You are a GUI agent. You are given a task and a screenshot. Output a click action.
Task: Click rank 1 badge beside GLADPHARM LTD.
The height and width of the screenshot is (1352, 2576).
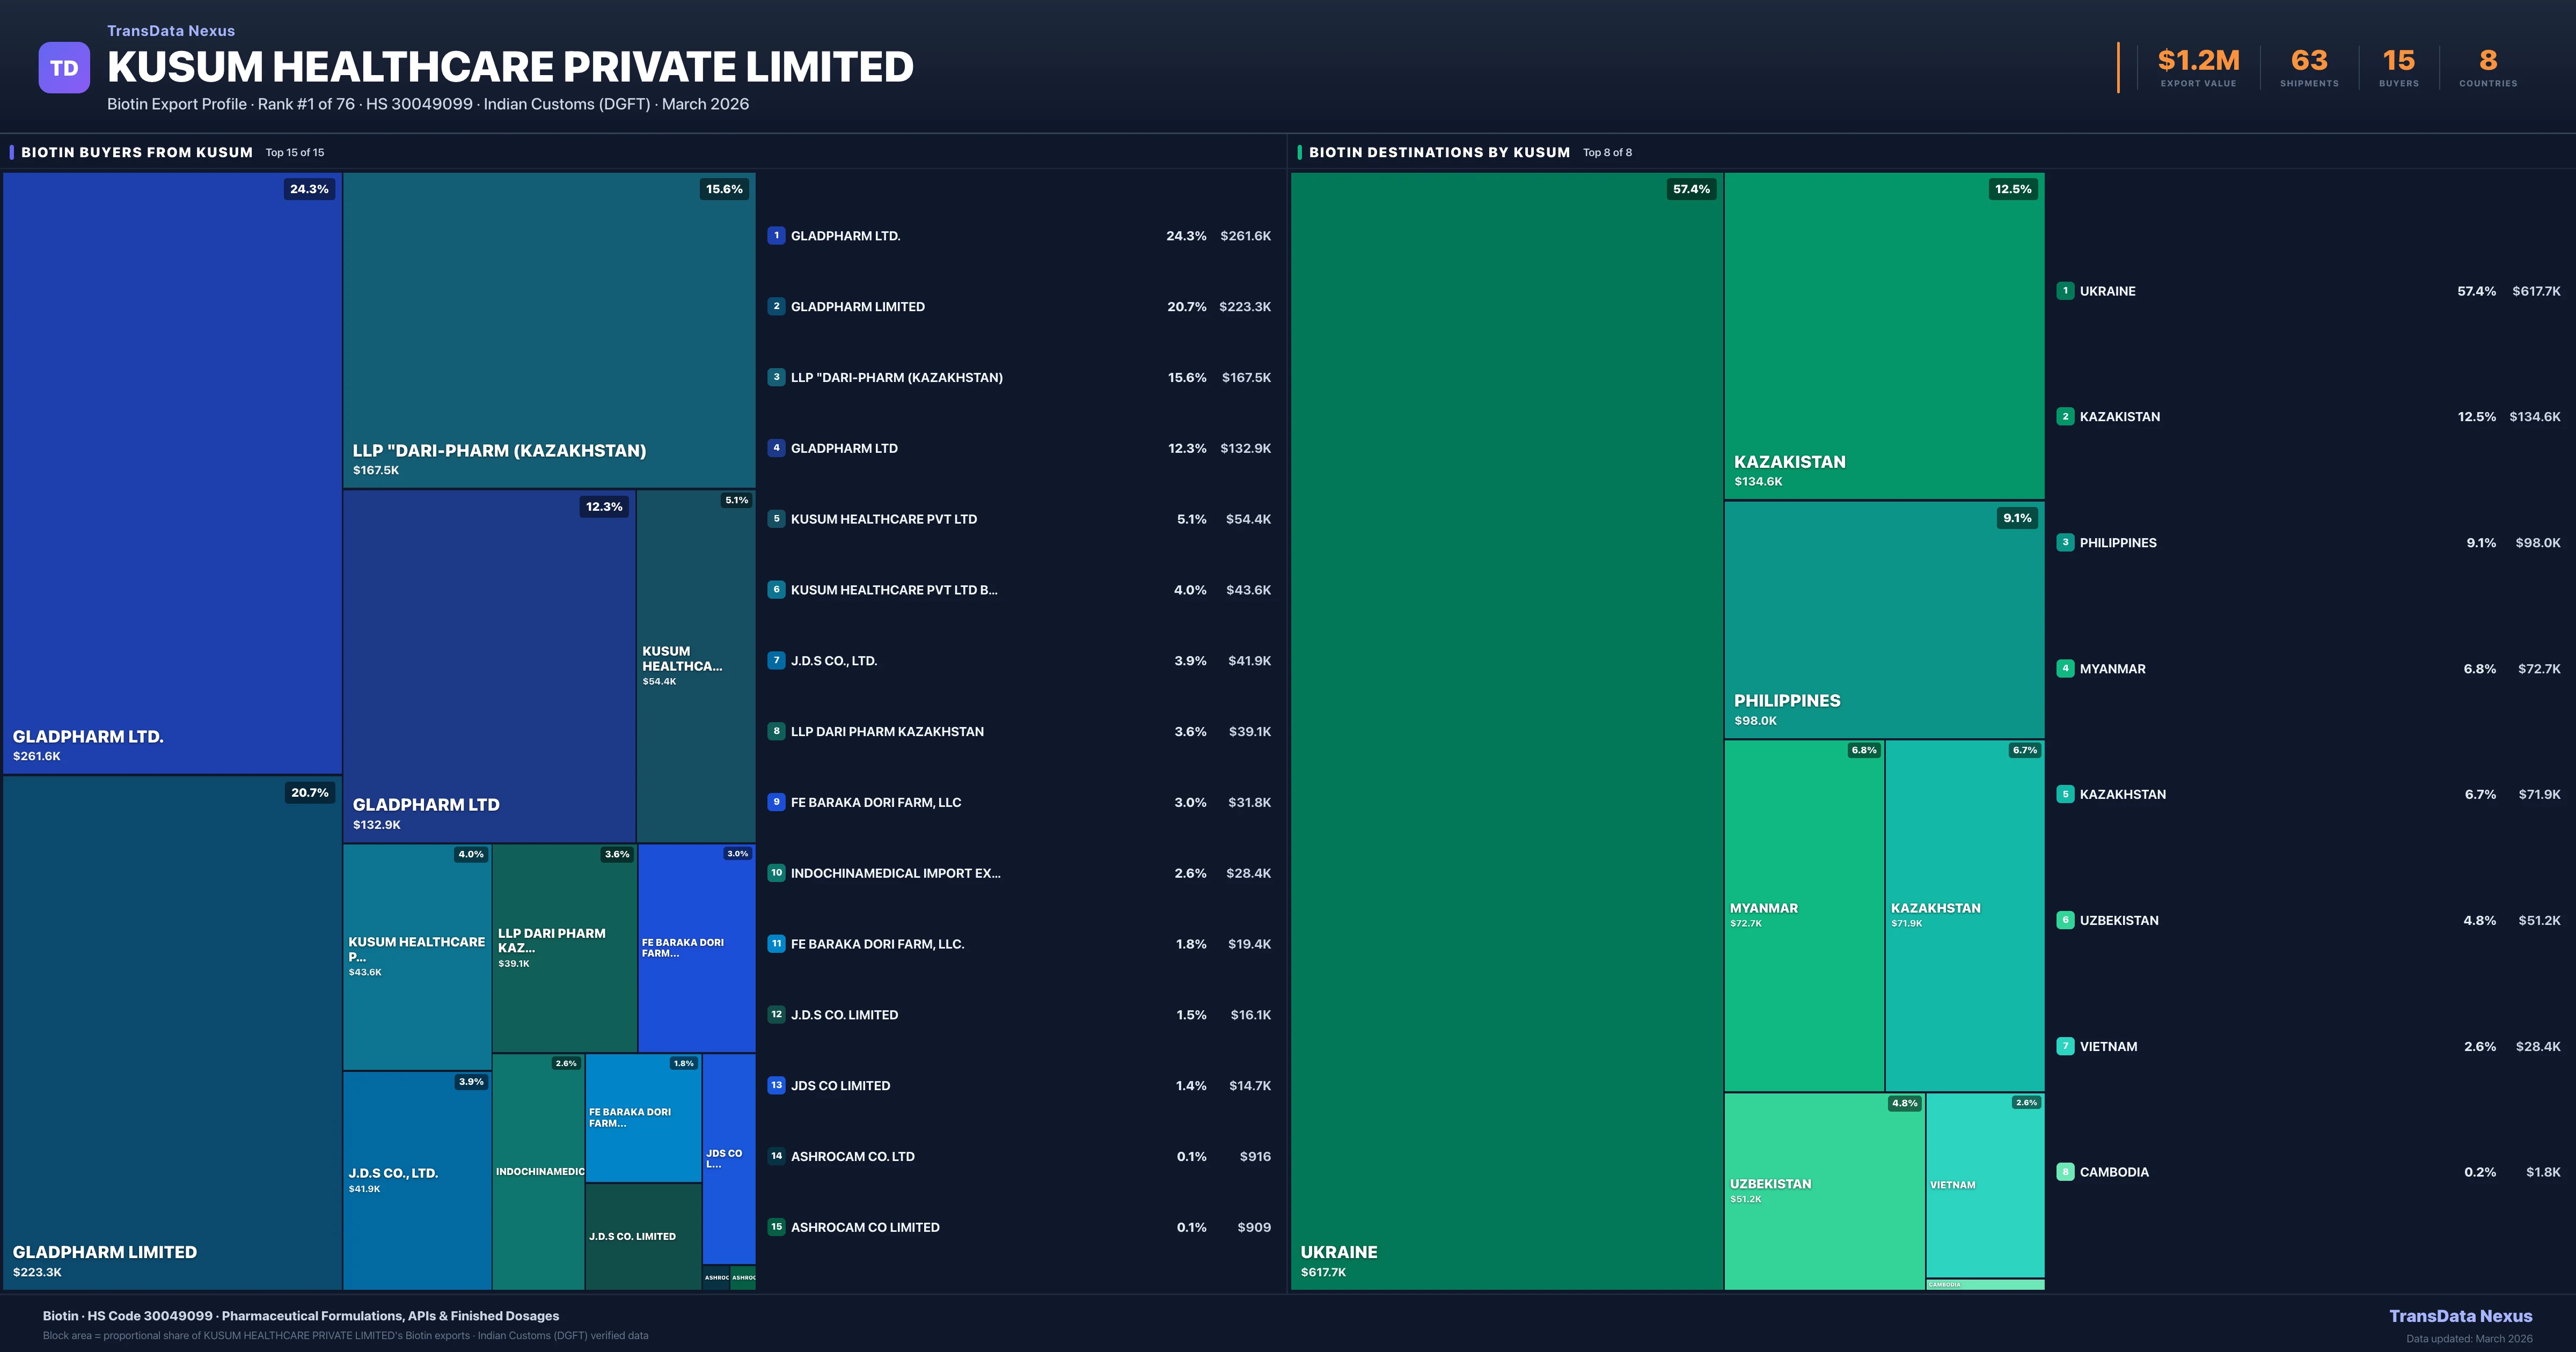coord(776,236)
